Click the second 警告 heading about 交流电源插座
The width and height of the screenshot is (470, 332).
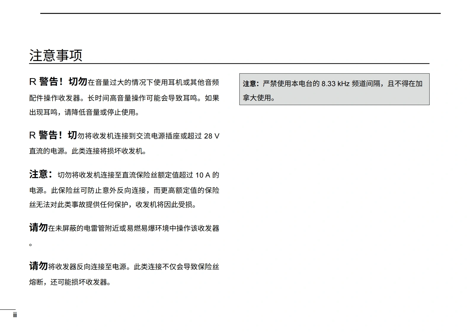[48, 135]
